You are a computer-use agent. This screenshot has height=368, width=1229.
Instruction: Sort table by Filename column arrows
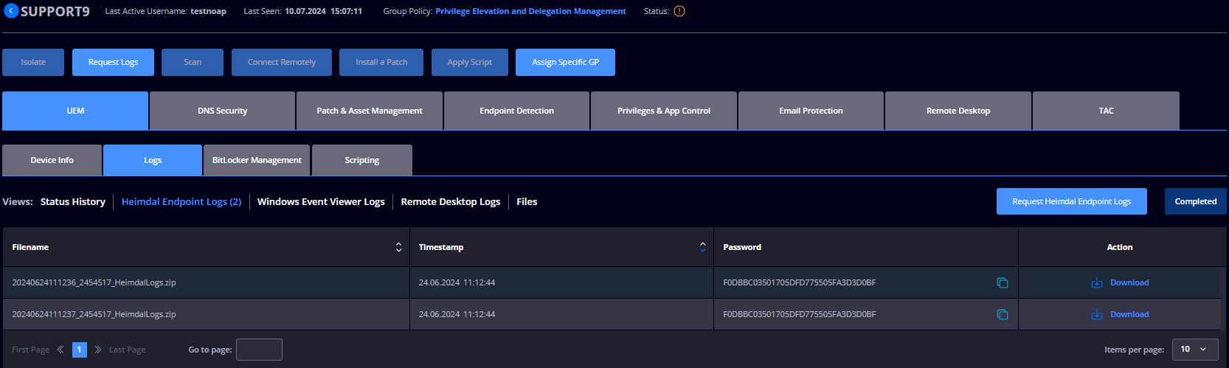click(x=399, y=247)
